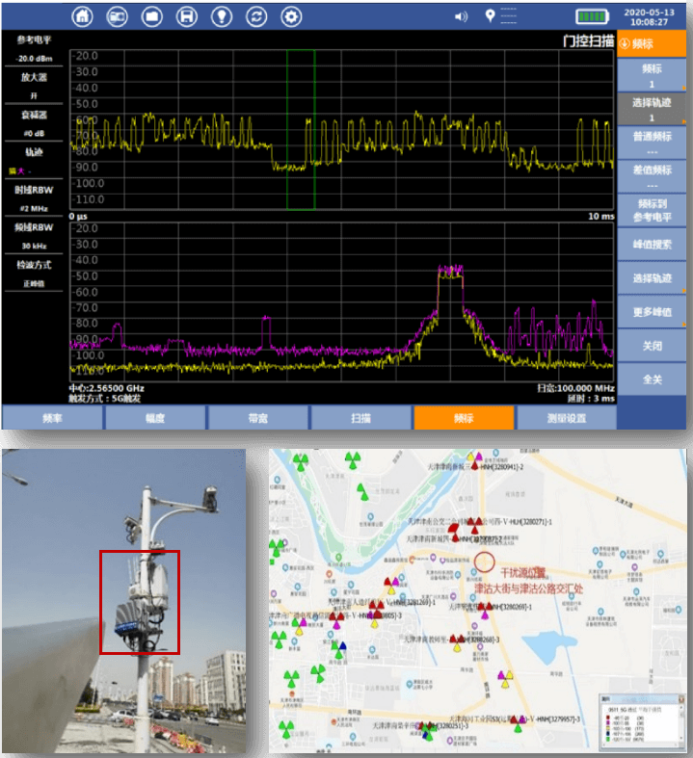Image resolution: width=693 pixels, height=758 pixels.
Task: Open the 检波方式 detector mode option
Action: point(34,274)
